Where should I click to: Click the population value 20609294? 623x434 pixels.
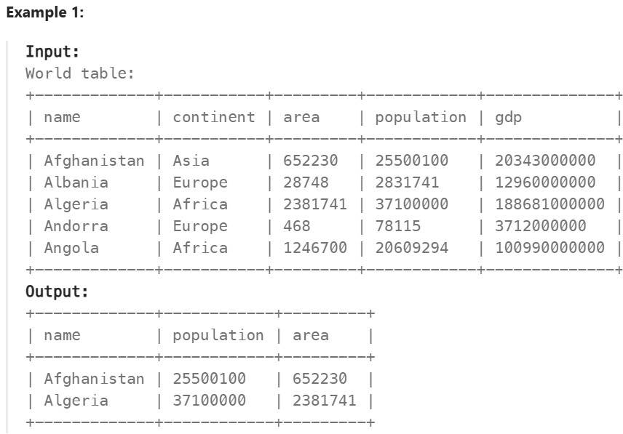412,248
